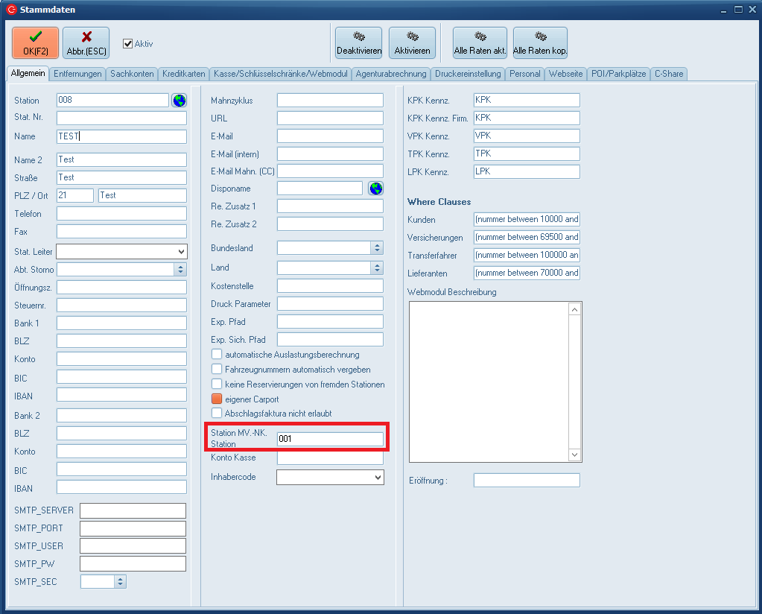This screenshot has width=762, height=614.
Task: Click the Alle Raten akt. button
Action: 480,43
